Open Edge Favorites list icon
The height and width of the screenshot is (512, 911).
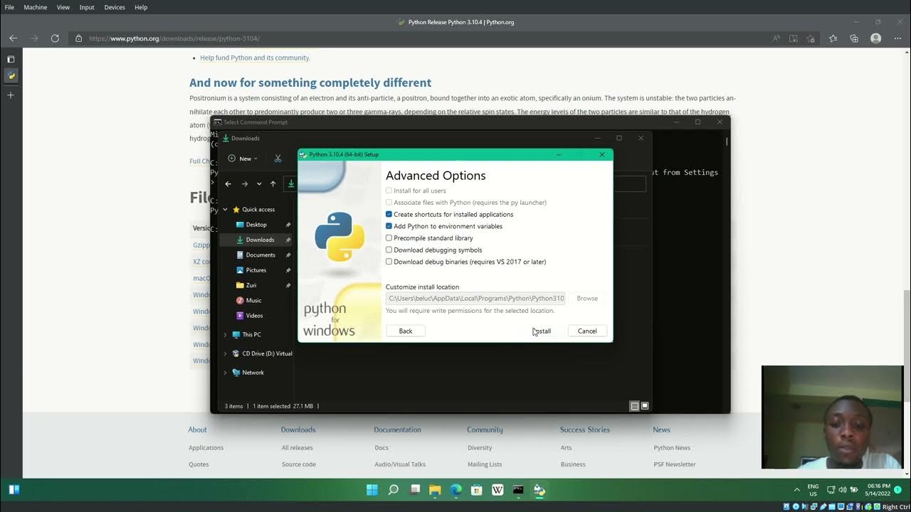tap(833, 38)
